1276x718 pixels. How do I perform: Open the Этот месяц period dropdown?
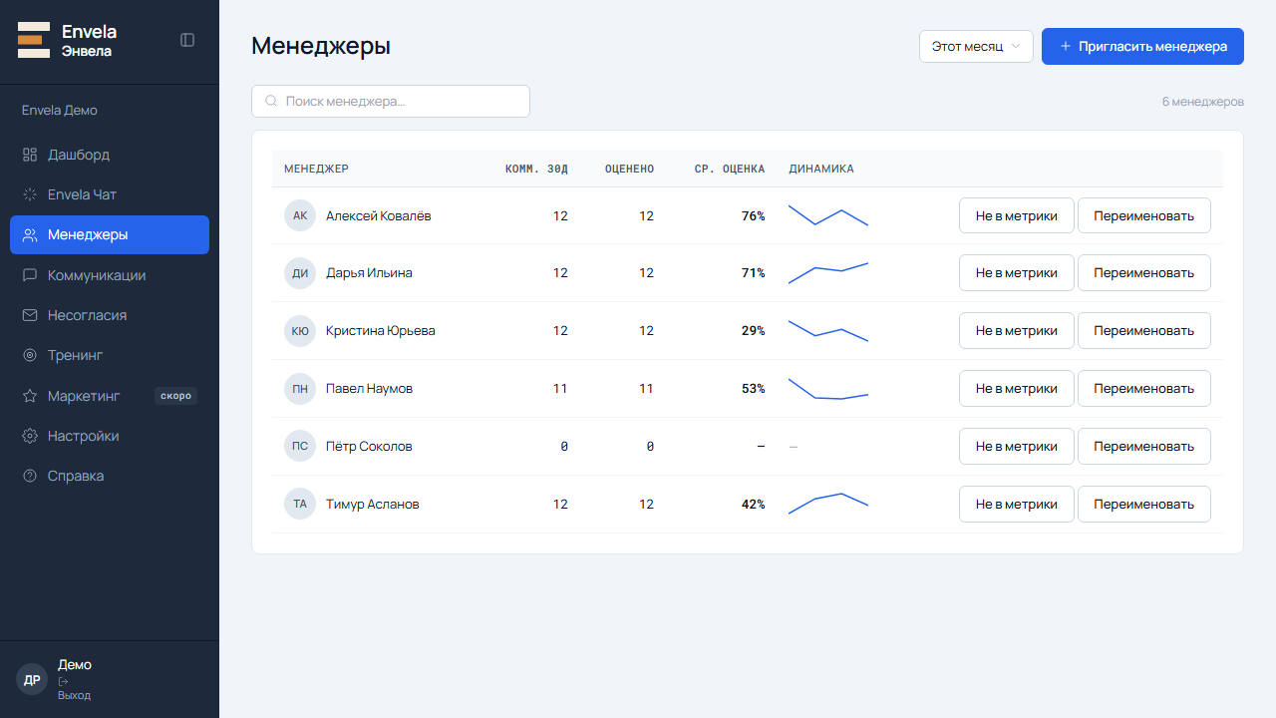pyautogui.click(x=976, y=46)
